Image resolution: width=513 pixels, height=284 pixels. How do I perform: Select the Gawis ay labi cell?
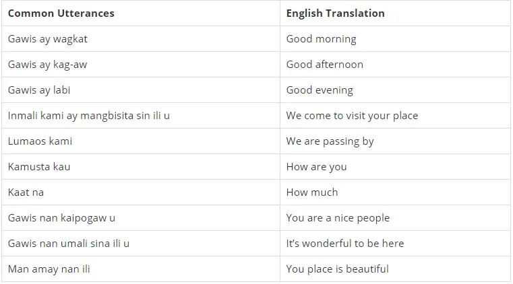coord(141,90)
